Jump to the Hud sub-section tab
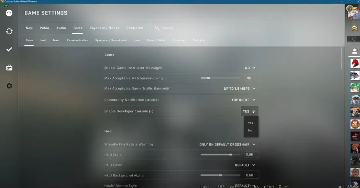Image resolution: width=360 pixels, height=188 pixels. coord(43,40)
